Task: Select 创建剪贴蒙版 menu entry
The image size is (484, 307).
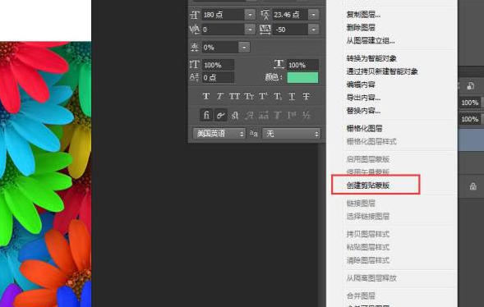Action: coord(367,186)
